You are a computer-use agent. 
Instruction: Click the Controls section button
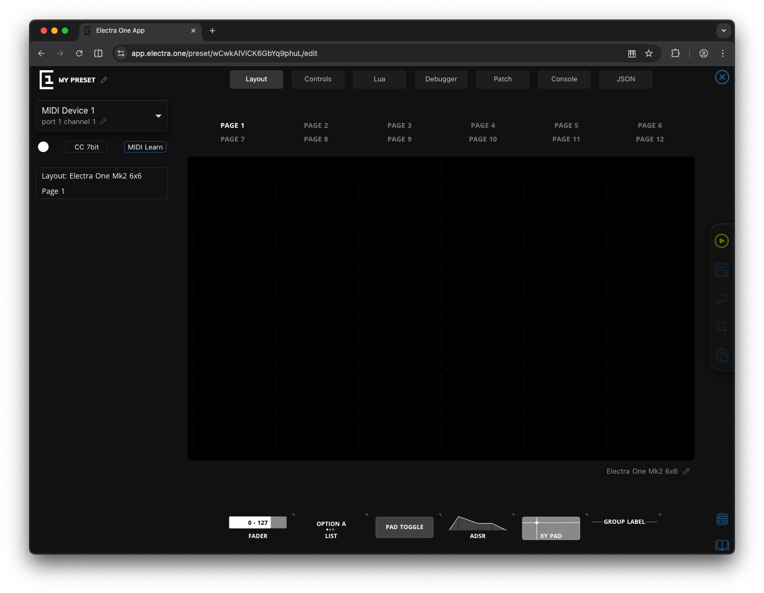(x=318, y=79)
